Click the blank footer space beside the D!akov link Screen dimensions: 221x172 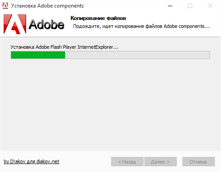point(85,162)
